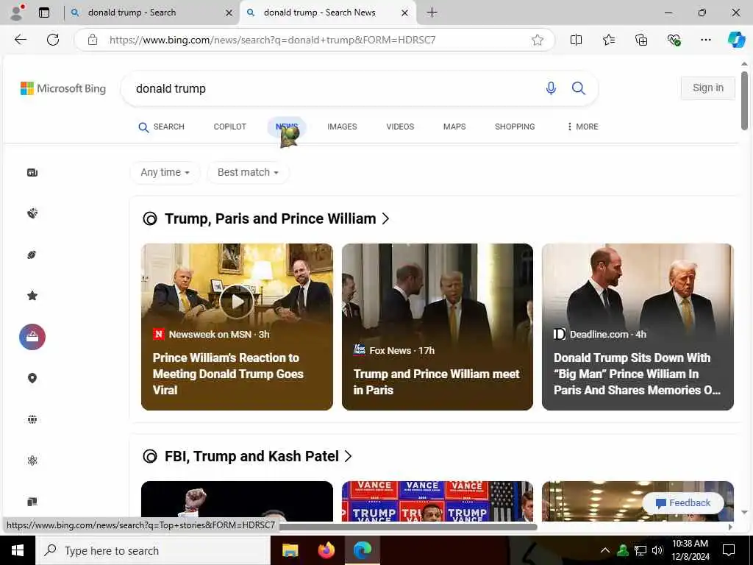Image resolution: width=753 pixels, height=565 pixels.
Task: Go to the Microsoft Bing logo homepage
Action: click(63, 88)
